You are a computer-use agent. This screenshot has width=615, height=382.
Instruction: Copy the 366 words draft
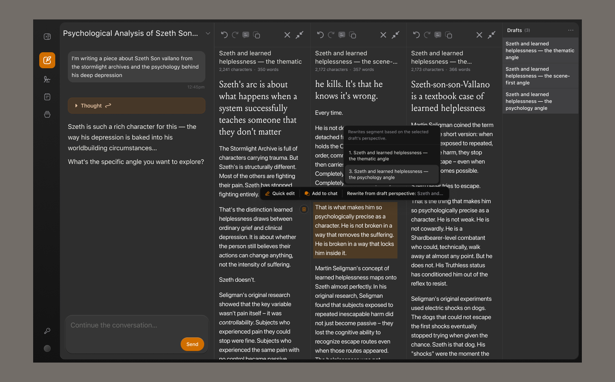pos(449,35)
